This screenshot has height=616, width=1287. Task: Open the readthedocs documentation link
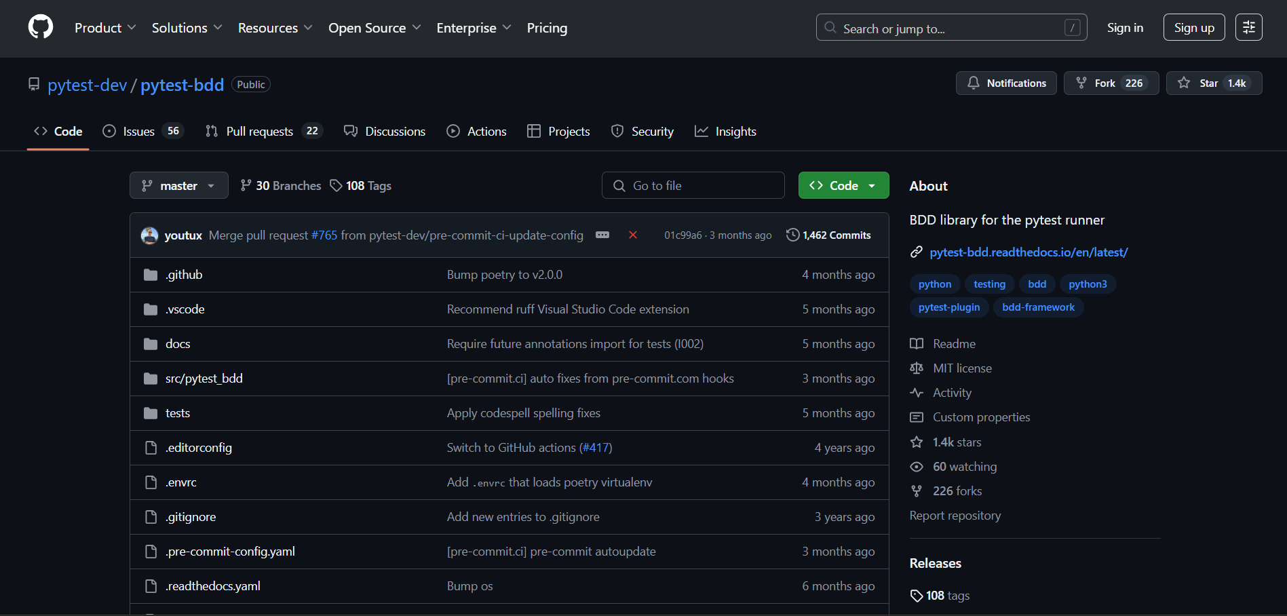click(1029, 252)
